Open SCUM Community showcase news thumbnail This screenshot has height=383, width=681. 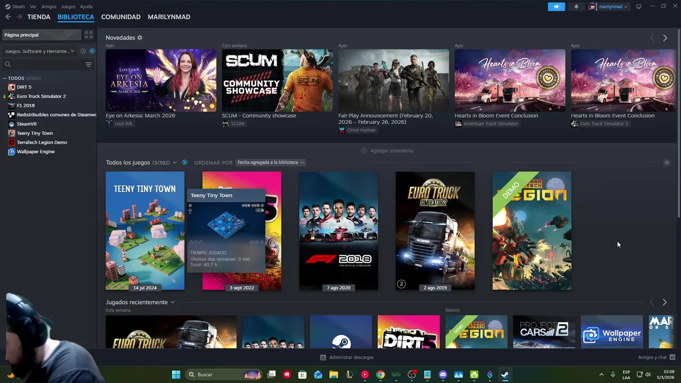(x=277, y=80)
